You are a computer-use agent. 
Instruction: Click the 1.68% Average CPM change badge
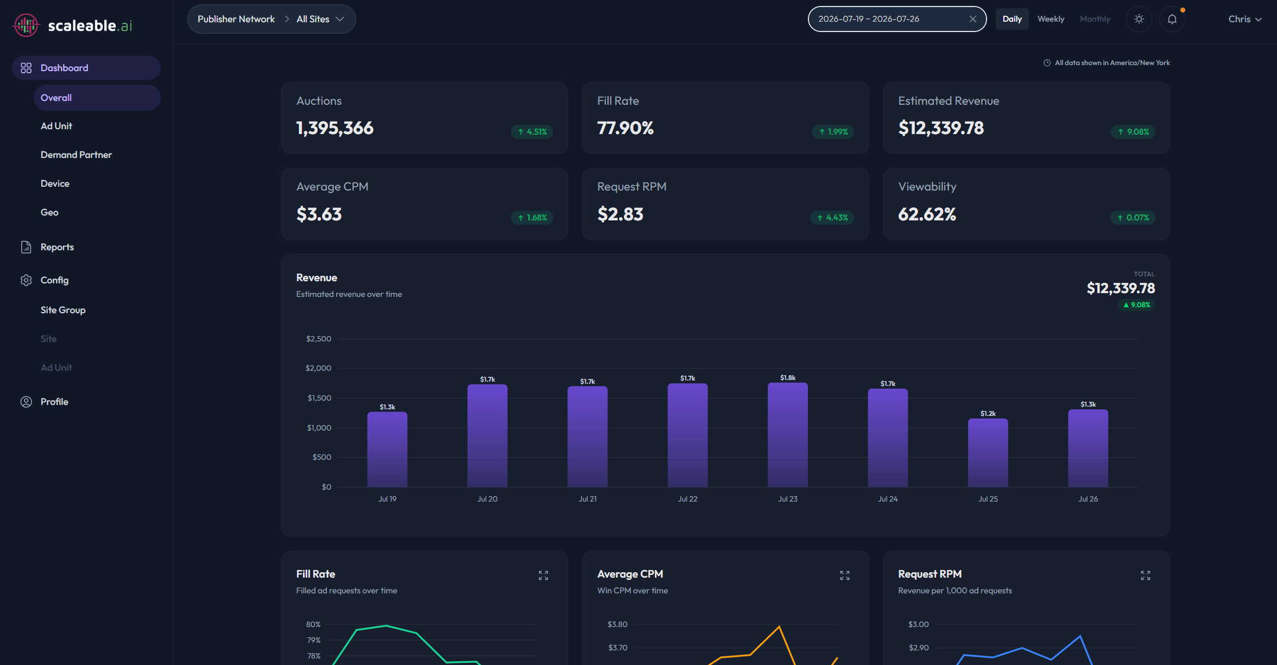point(532,218)
